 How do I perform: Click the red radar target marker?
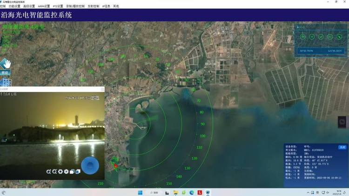coord(115,165)
